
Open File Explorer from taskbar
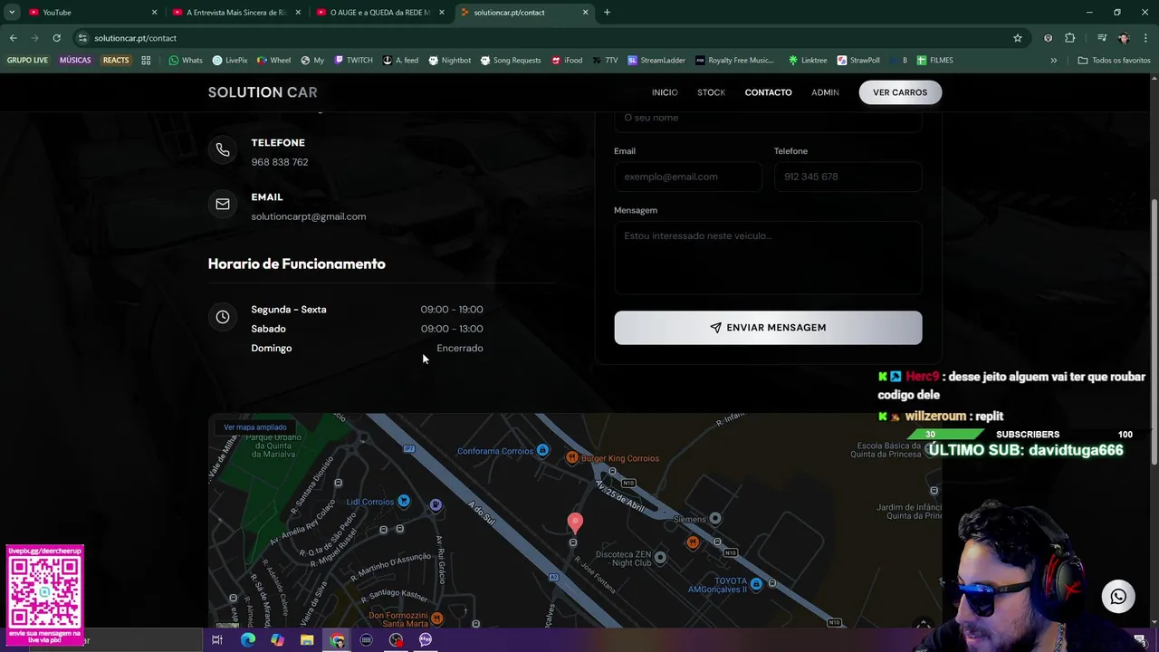[x=307, y=640]
